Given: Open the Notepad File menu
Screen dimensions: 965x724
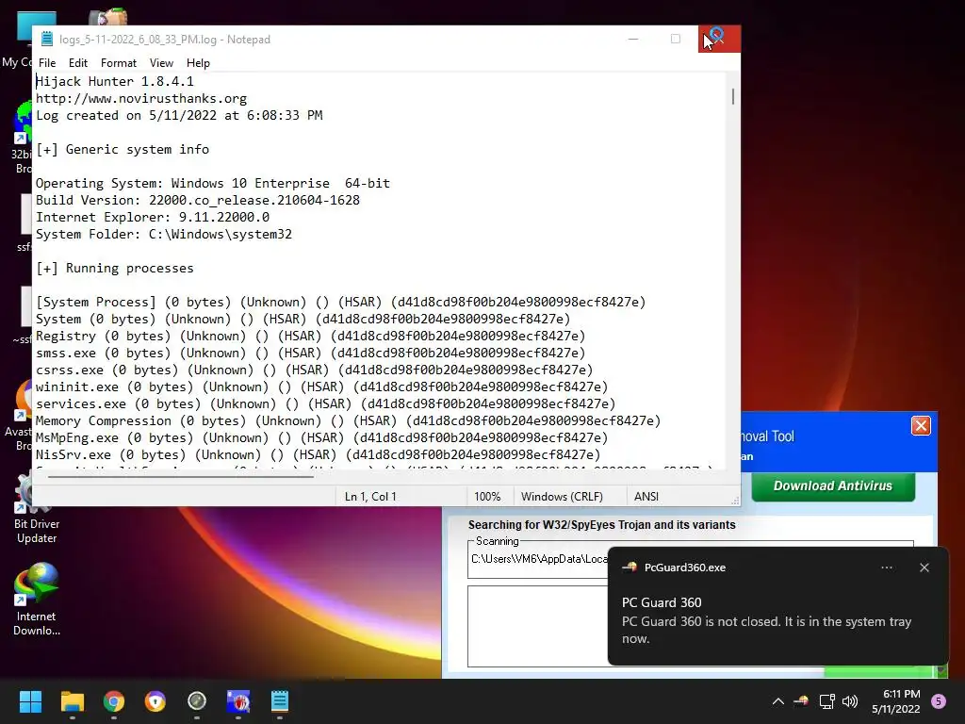Looking at the screenshot, I should [x=47, y=63].
